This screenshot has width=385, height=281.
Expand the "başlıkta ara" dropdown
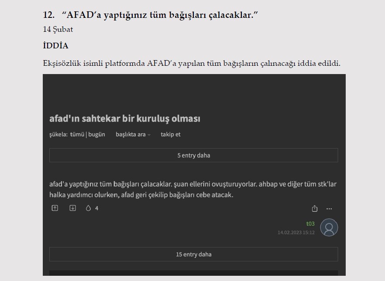coord(131,135)
